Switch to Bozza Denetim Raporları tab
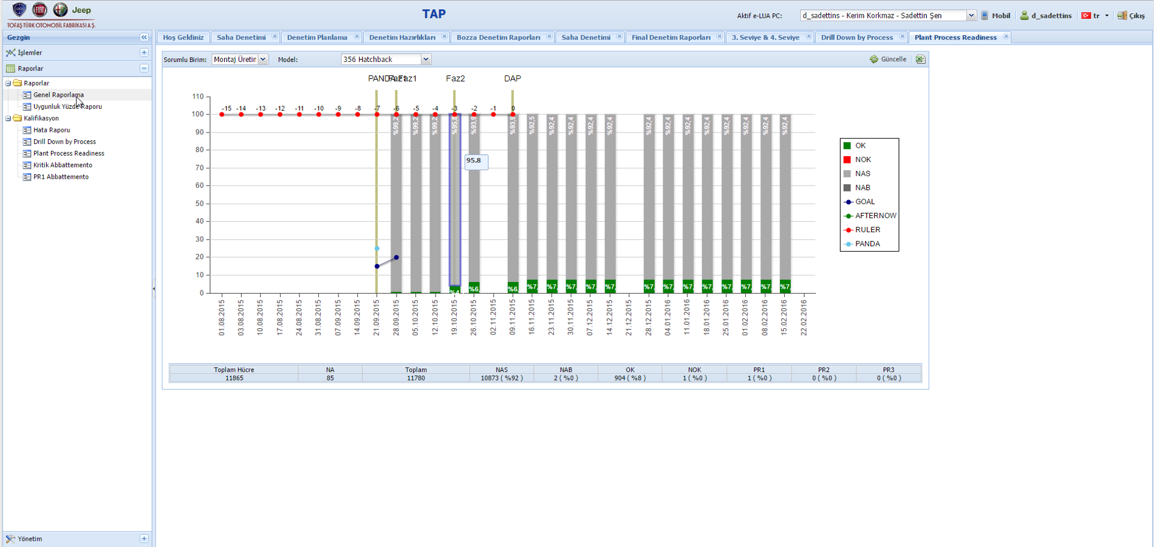 (x=498, y=38)
